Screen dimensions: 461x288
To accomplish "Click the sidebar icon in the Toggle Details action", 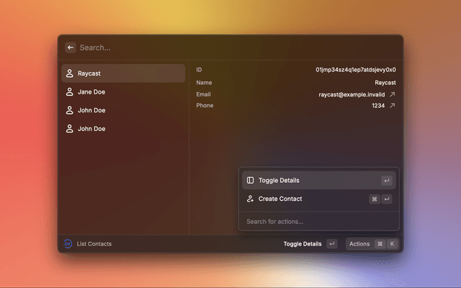I will [x=250, y=180].
